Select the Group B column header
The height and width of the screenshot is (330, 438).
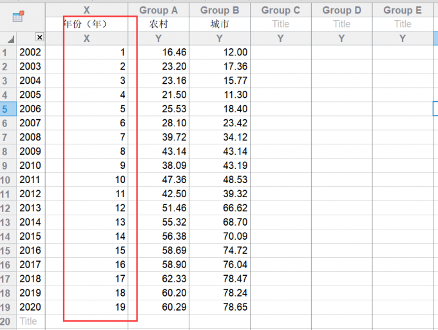click(220, 10)
